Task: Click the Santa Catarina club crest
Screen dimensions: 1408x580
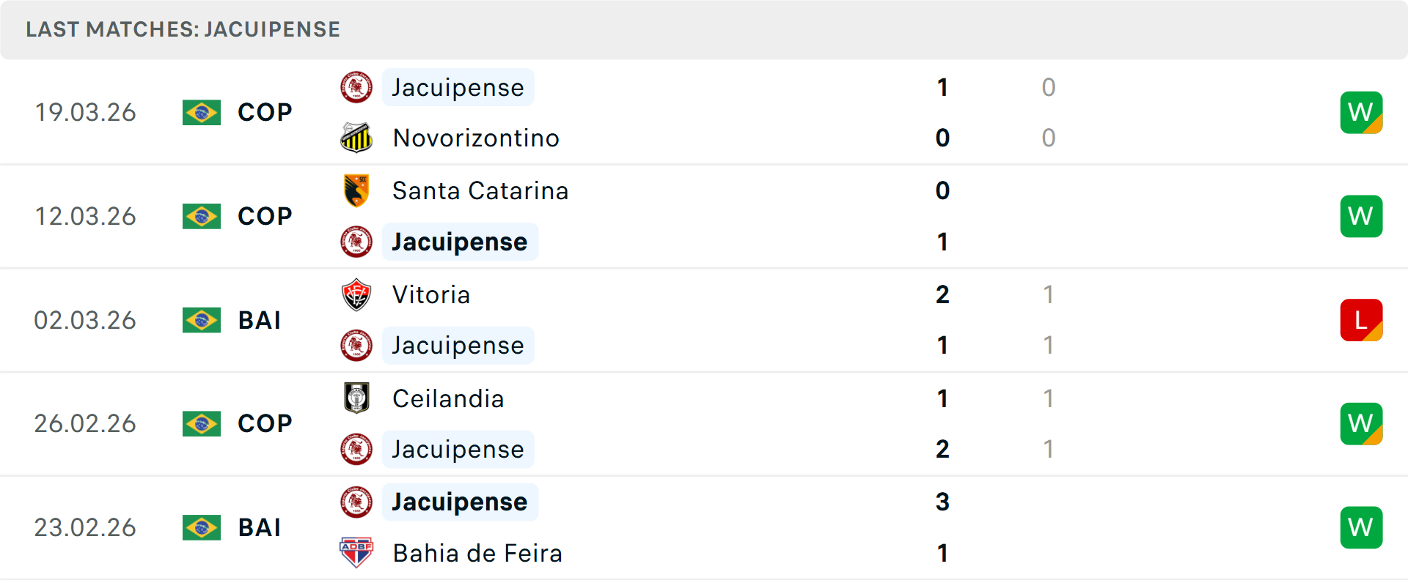Action: pos(356,190)
